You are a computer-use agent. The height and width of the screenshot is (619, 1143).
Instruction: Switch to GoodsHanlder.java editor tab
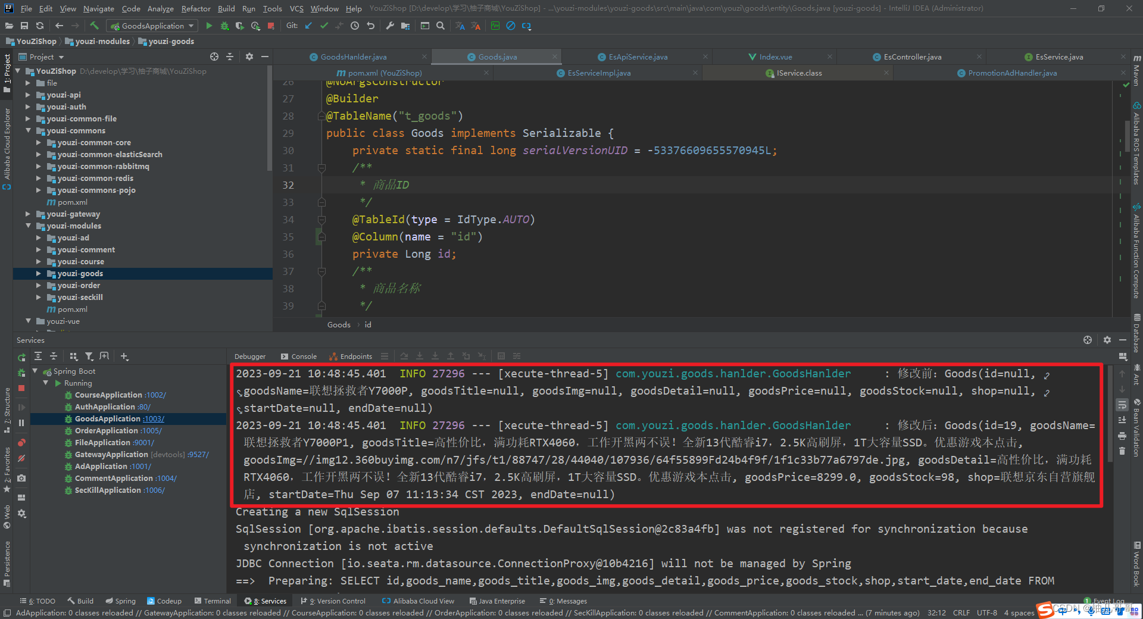354,57
